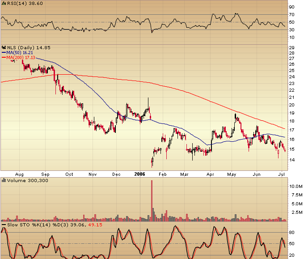Click the 15 price axis label
Screen dimensions: 304x259
tap(292, 149)
